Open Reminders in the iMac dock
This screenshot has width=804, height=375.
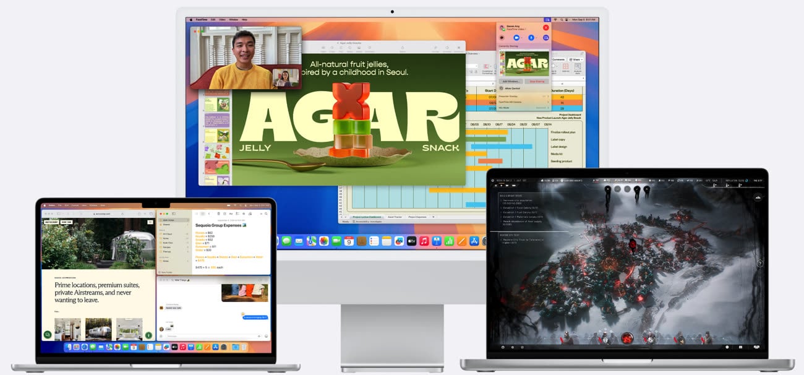374,241
